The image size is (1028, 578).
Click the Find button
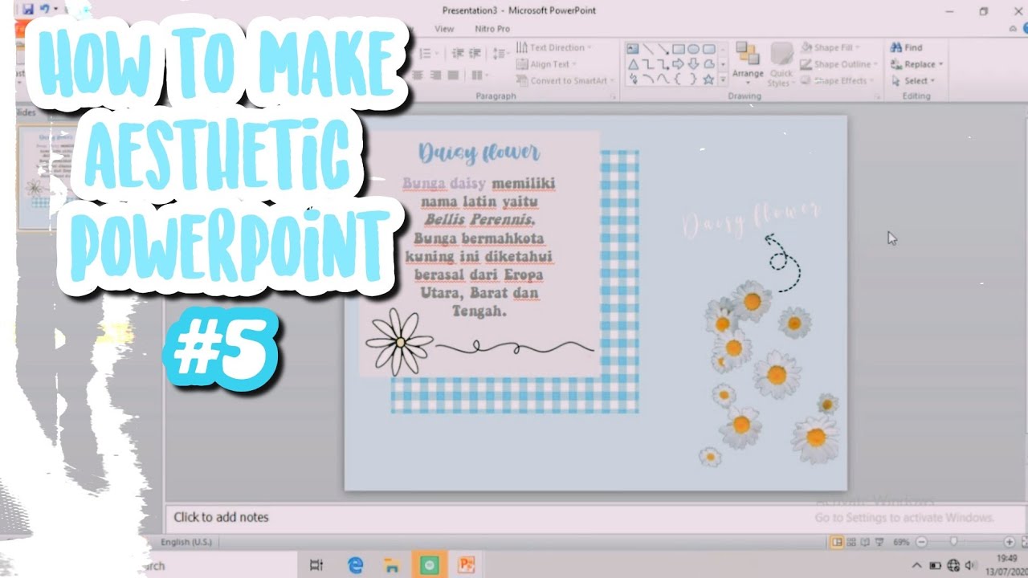907,47
